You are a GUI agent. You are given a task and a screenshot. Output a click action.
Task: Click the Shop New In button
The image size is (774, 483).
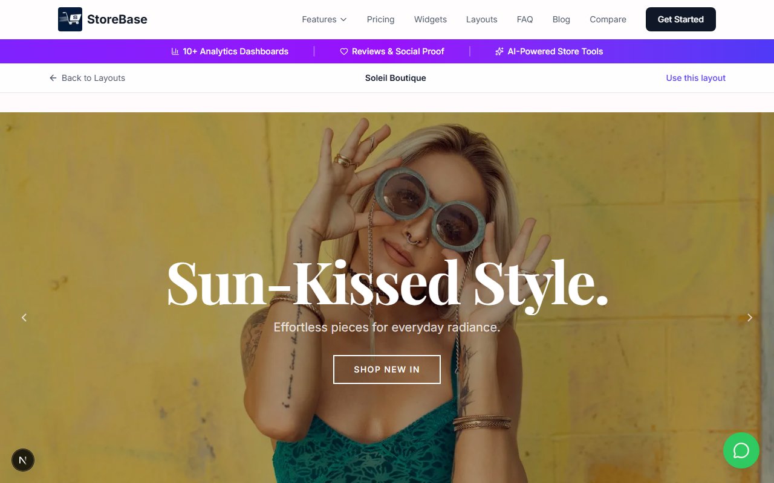387,369
